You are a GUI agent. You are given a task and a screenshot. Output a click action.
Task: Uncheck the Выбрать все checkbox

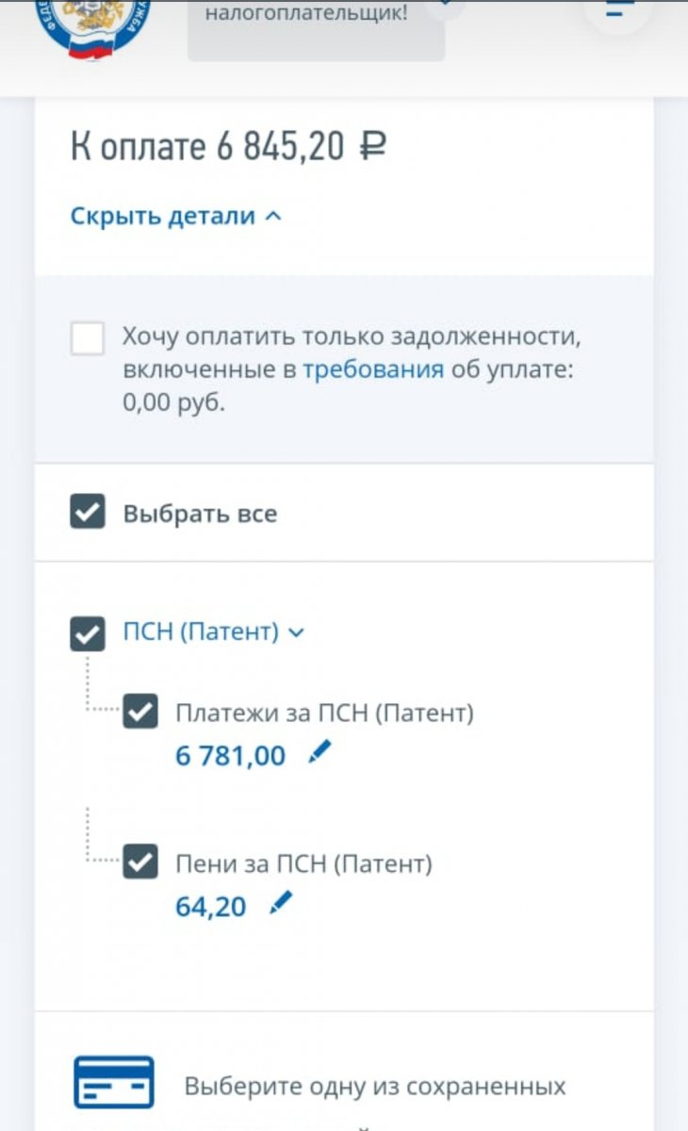tap(88, 514)
